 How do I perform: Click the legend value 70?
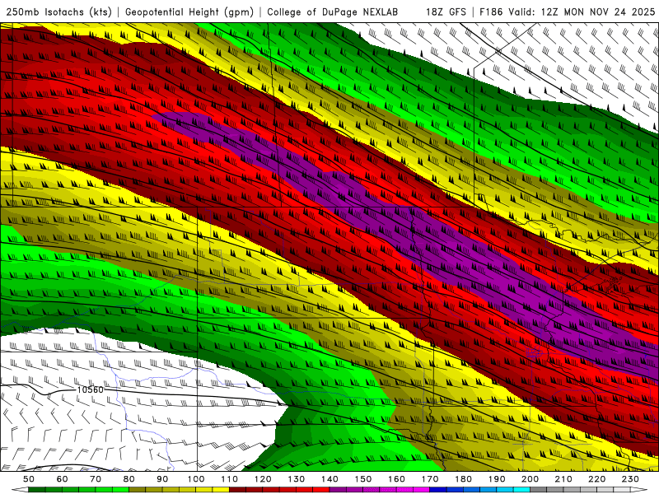(96, 479)
